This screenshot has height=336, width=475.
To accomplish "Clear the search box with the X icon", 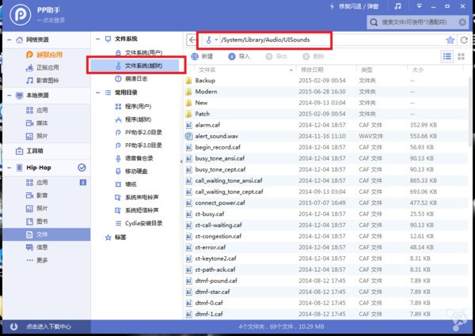I will (462, 22).
